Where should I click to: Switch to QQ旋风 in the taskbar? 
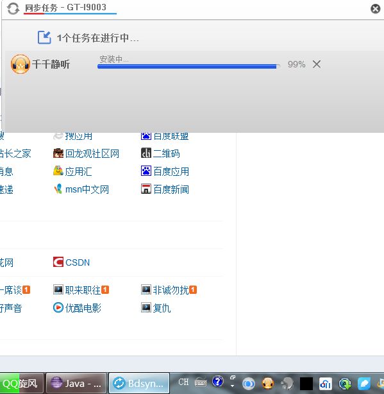coord(22,384)
